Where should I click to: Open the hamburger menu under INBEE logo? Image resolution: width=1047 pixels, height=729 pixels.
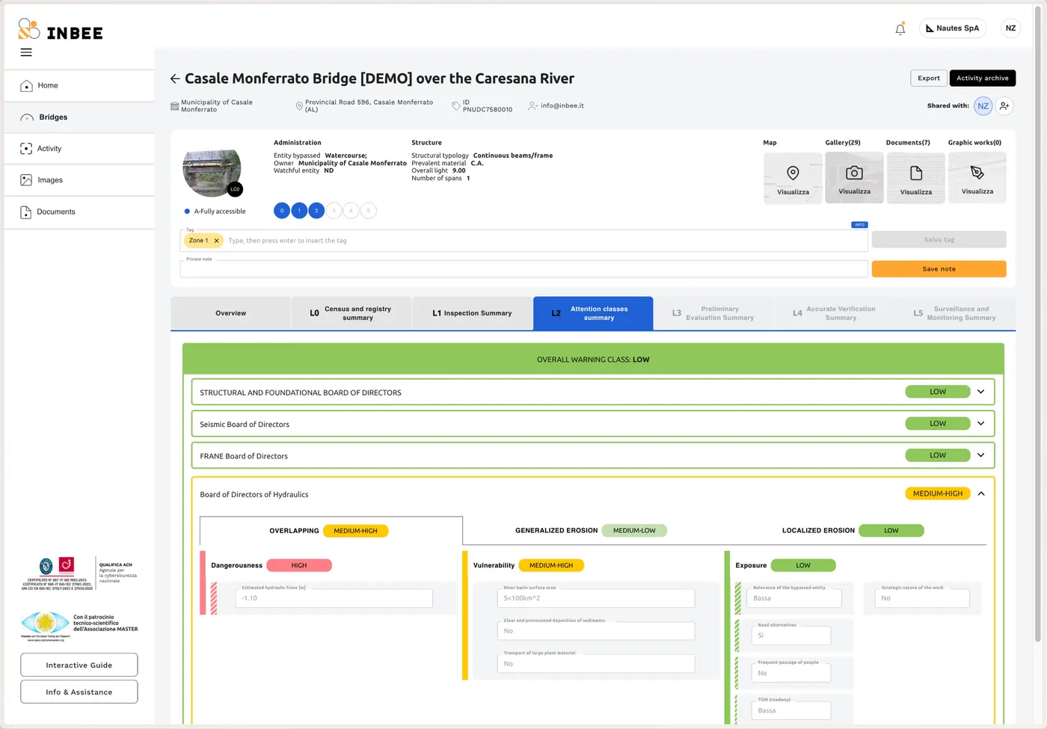pos(26,52)
